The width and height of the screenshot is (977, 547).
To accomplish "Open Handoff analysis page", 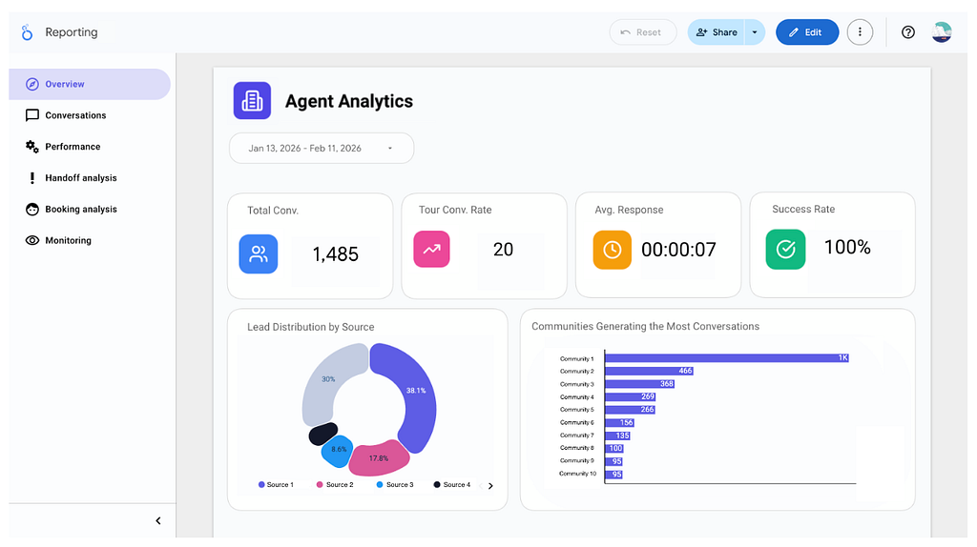I will coord(89,178).
